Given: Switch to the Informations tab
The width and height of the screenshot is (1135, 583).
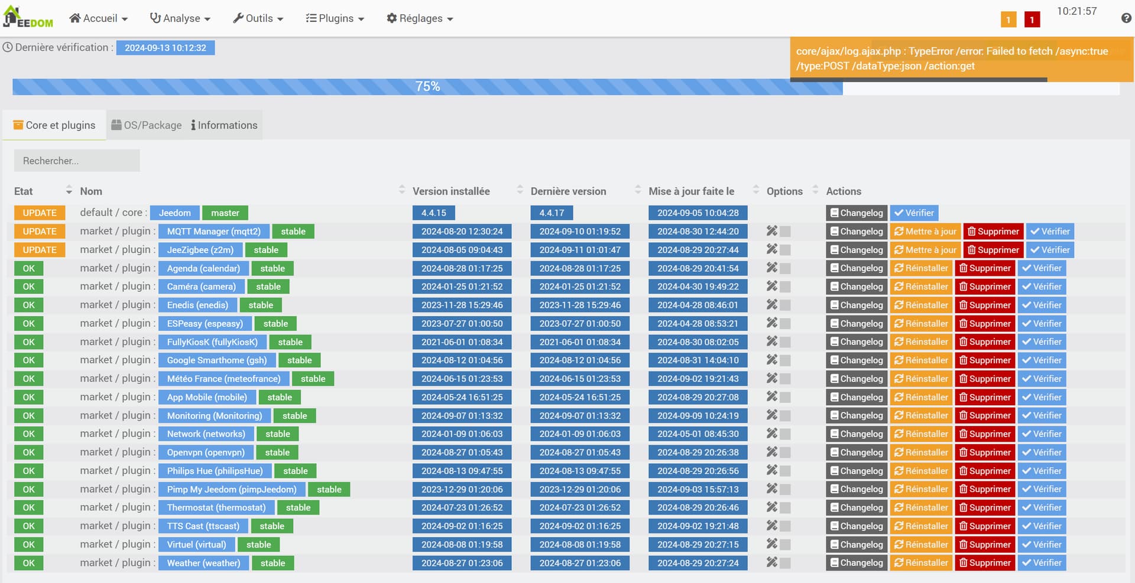Looking at the screenshot, I should point(225,125).
